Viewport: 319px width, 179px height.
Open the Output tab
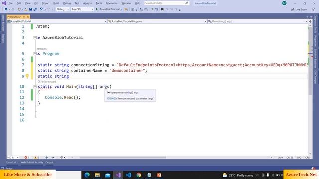pyautogui.click(x=49, y=162)
